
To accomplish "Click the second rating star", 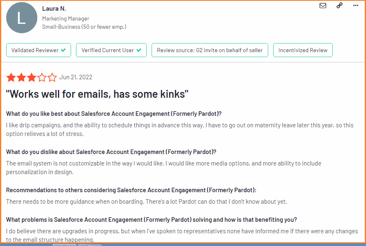I will 21,77.
